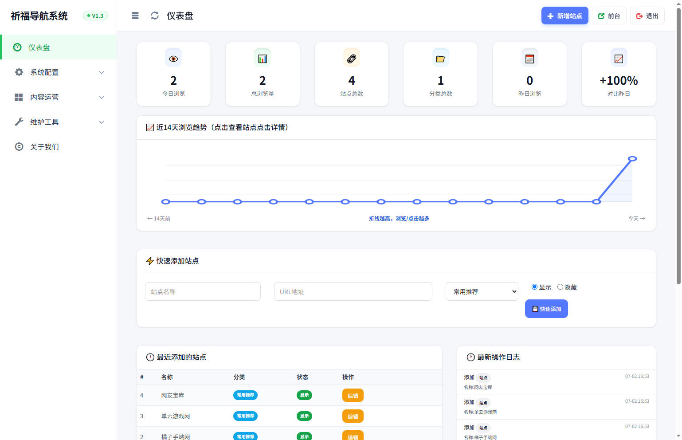682x440 pixels.
Task: Click the clock icon beside 最新操作日志
Action: point(471,357)
